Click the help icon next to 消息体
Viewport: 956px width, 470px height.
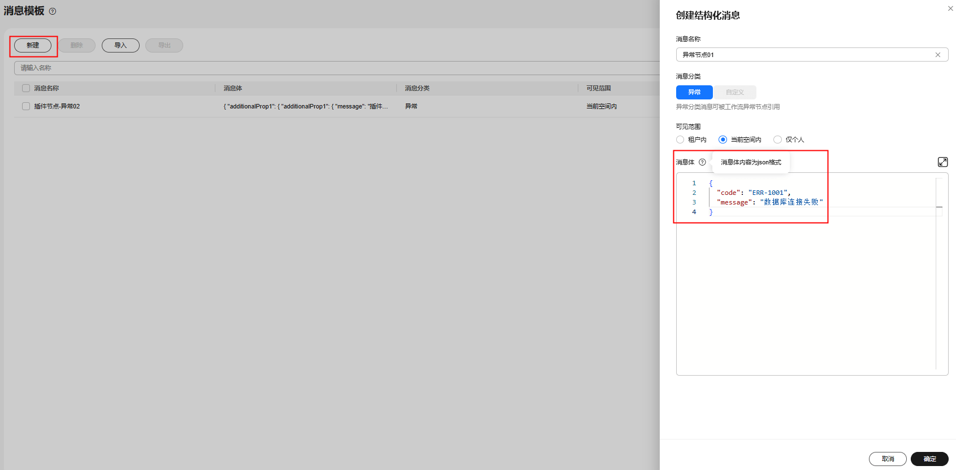click(702, 162)
